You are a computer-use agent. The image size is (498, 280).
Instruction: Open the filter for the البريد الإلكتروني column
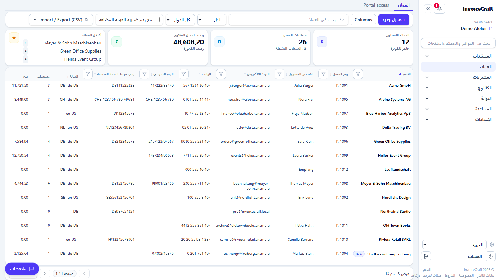click(x=221, y=74)
